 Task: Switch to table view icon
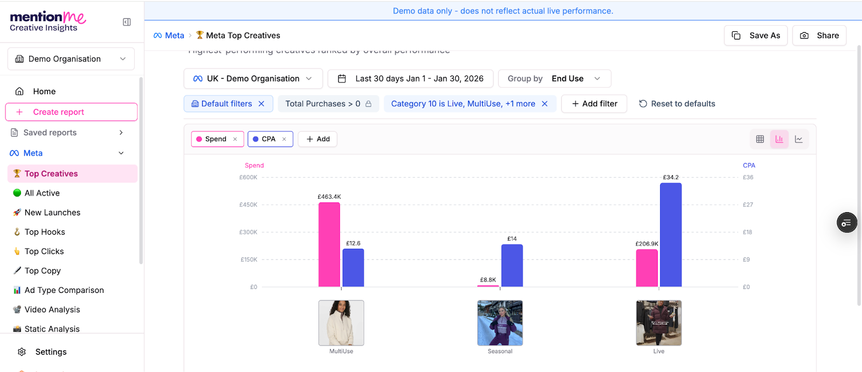pyautogui.click(x=760, y=139)
